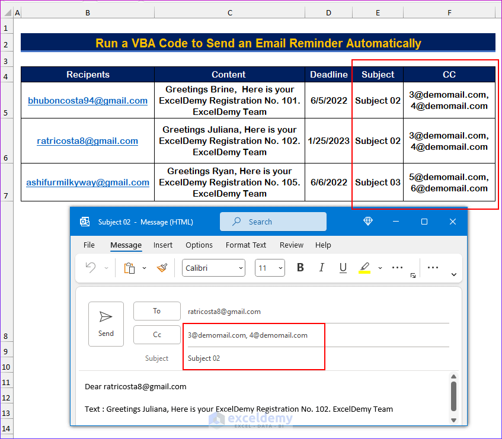Image resolution: width=502 pixels, height=439 pixels.
Task: Open the bhuboncosta94@gmail.com link
Action: (88, 101)
